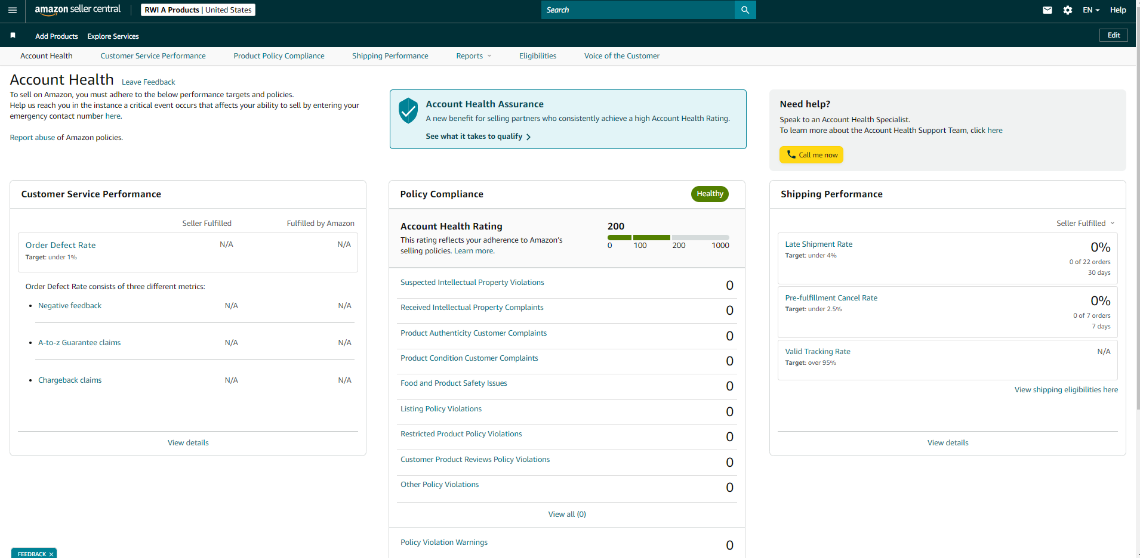This screenshot has width=1140, height=558.
Task: Open the Late Shipment Rate metric
Action: (819, 244)
